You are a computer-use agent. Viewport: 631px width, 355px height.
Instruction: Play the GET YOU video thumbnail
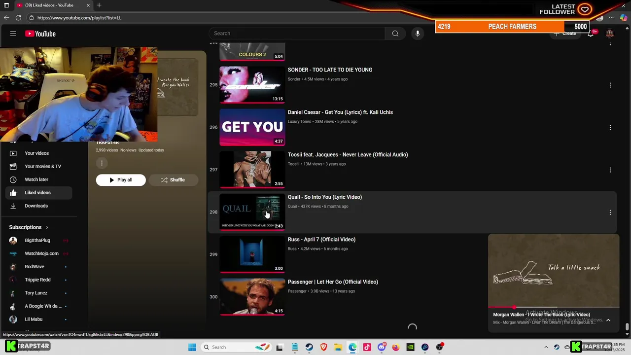point(252,127)
